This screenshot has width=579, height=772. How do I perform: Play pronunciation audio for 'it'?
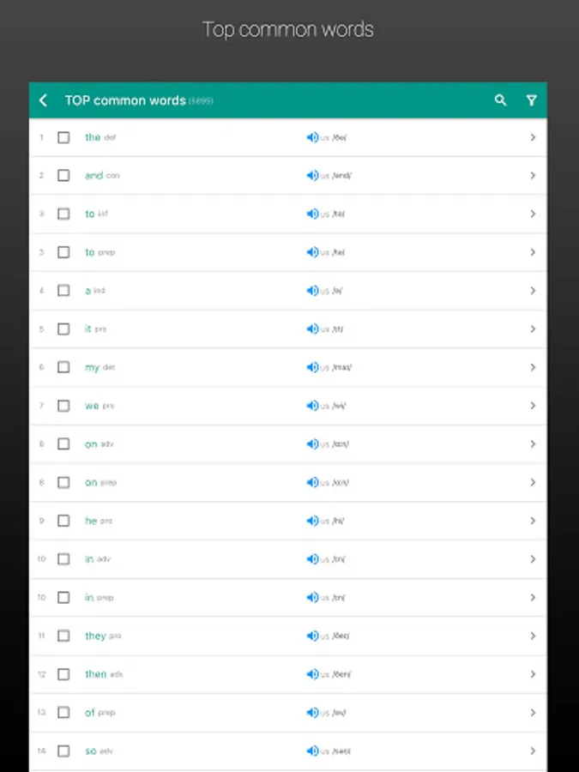tap(312, 329)
